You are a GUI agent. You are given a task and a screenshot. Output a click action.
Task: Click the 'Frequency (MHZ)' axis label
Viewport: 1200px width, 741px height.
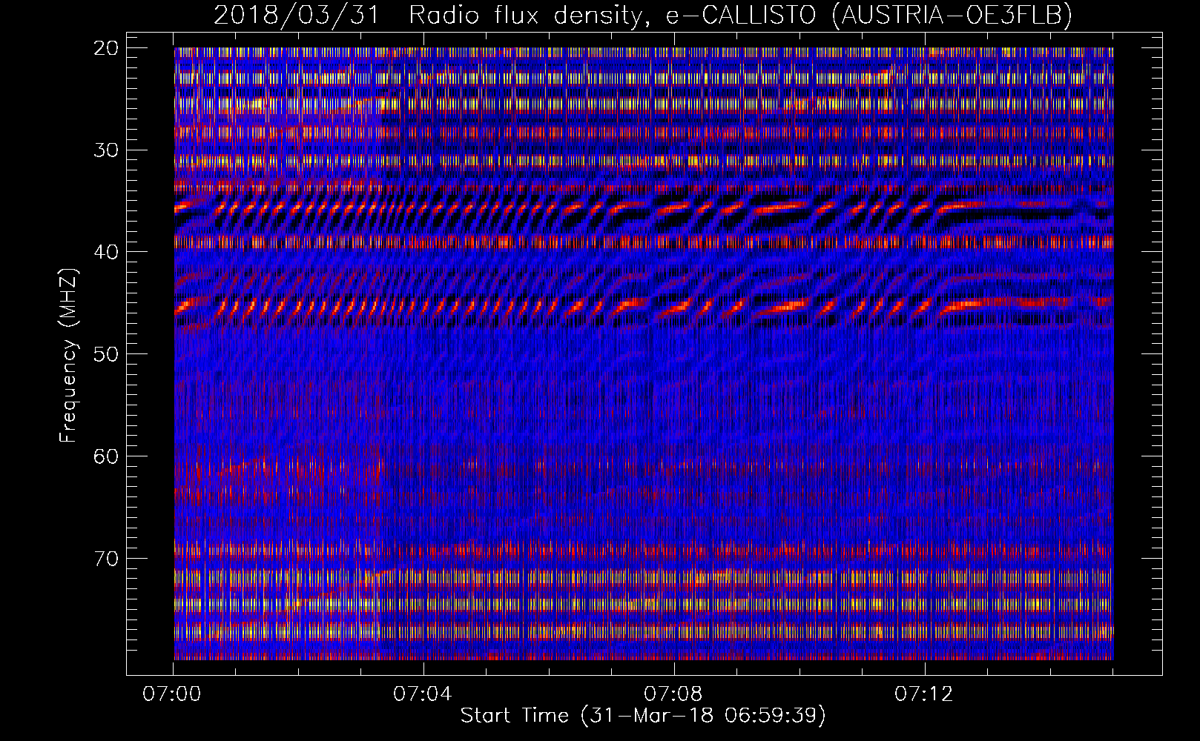click(x=68, y=356)
